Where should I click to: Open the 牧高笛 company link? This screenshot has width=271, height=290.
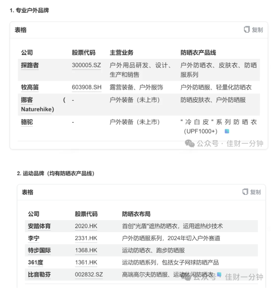(x=30, y=87)
